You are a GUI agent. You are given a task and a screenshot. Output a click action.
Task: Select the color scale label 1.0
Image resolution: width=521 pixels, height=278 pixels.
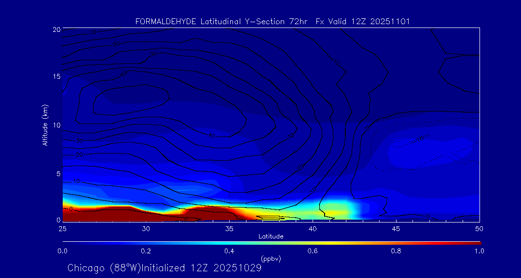(x=479, y=251)
